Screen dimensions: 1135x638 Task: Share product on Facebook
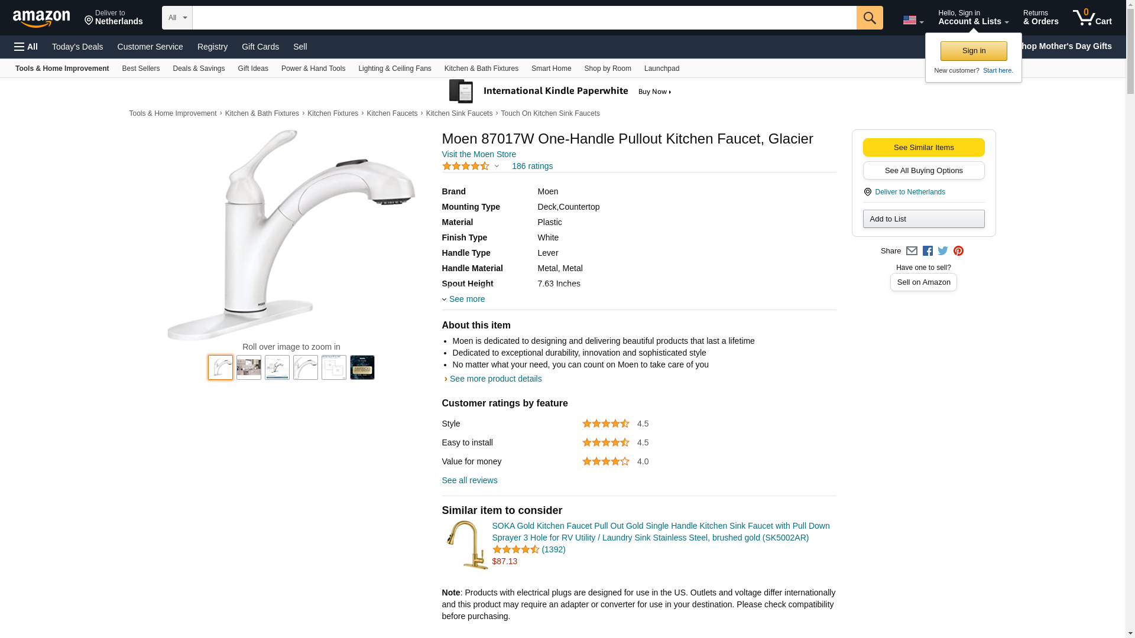tap(928, 251)
